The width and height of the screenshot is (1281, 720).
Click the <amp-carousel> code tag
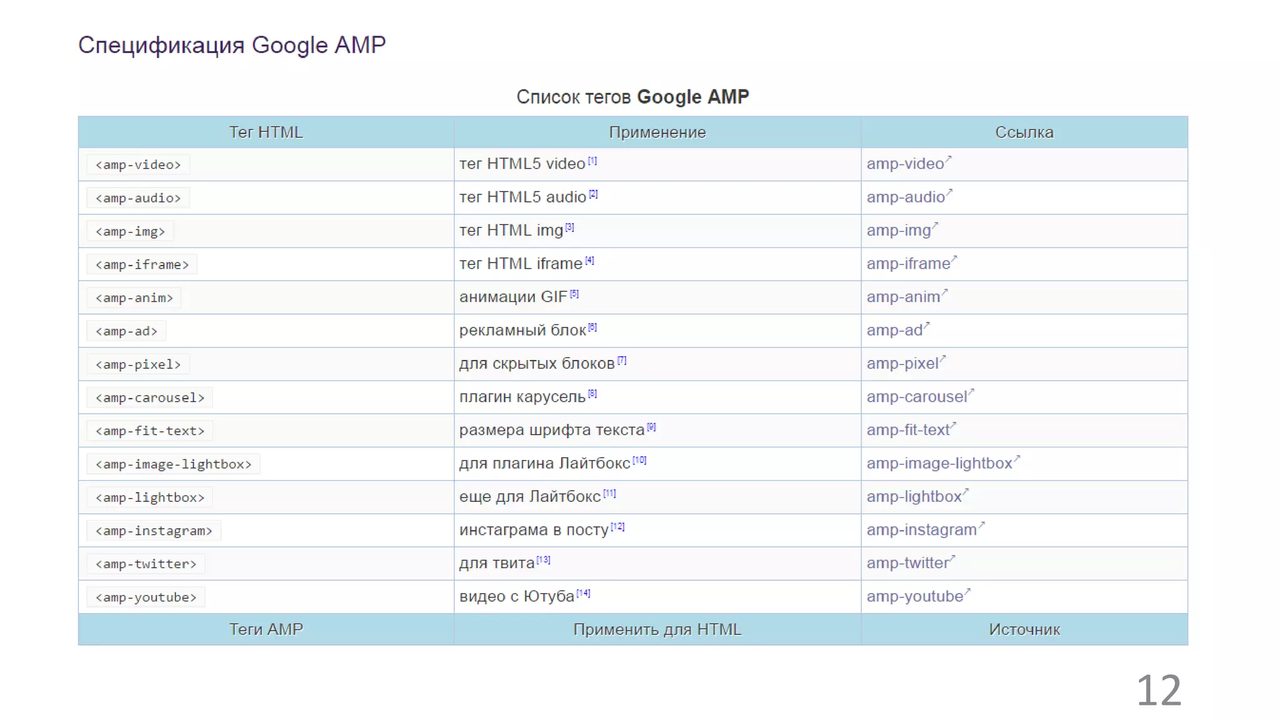click(149, 397)
